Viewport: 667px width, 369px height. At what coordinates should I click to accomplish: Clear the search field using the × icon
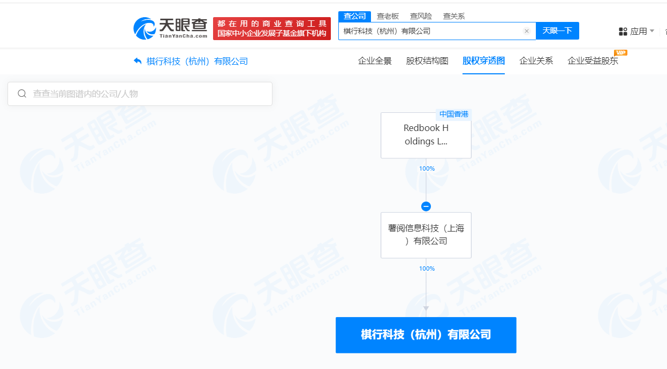pos(526,30)
